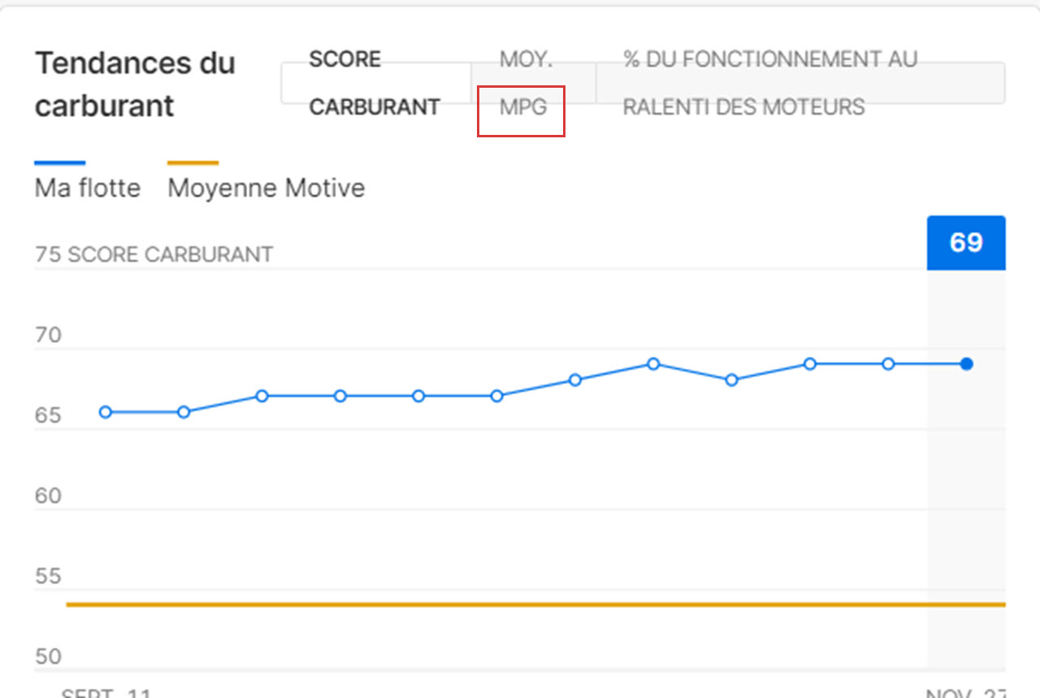The width and height of the screenshot is (1040, 698).
Task: Switch to the Score Carburant tab
Action: (x=376, y=83)
